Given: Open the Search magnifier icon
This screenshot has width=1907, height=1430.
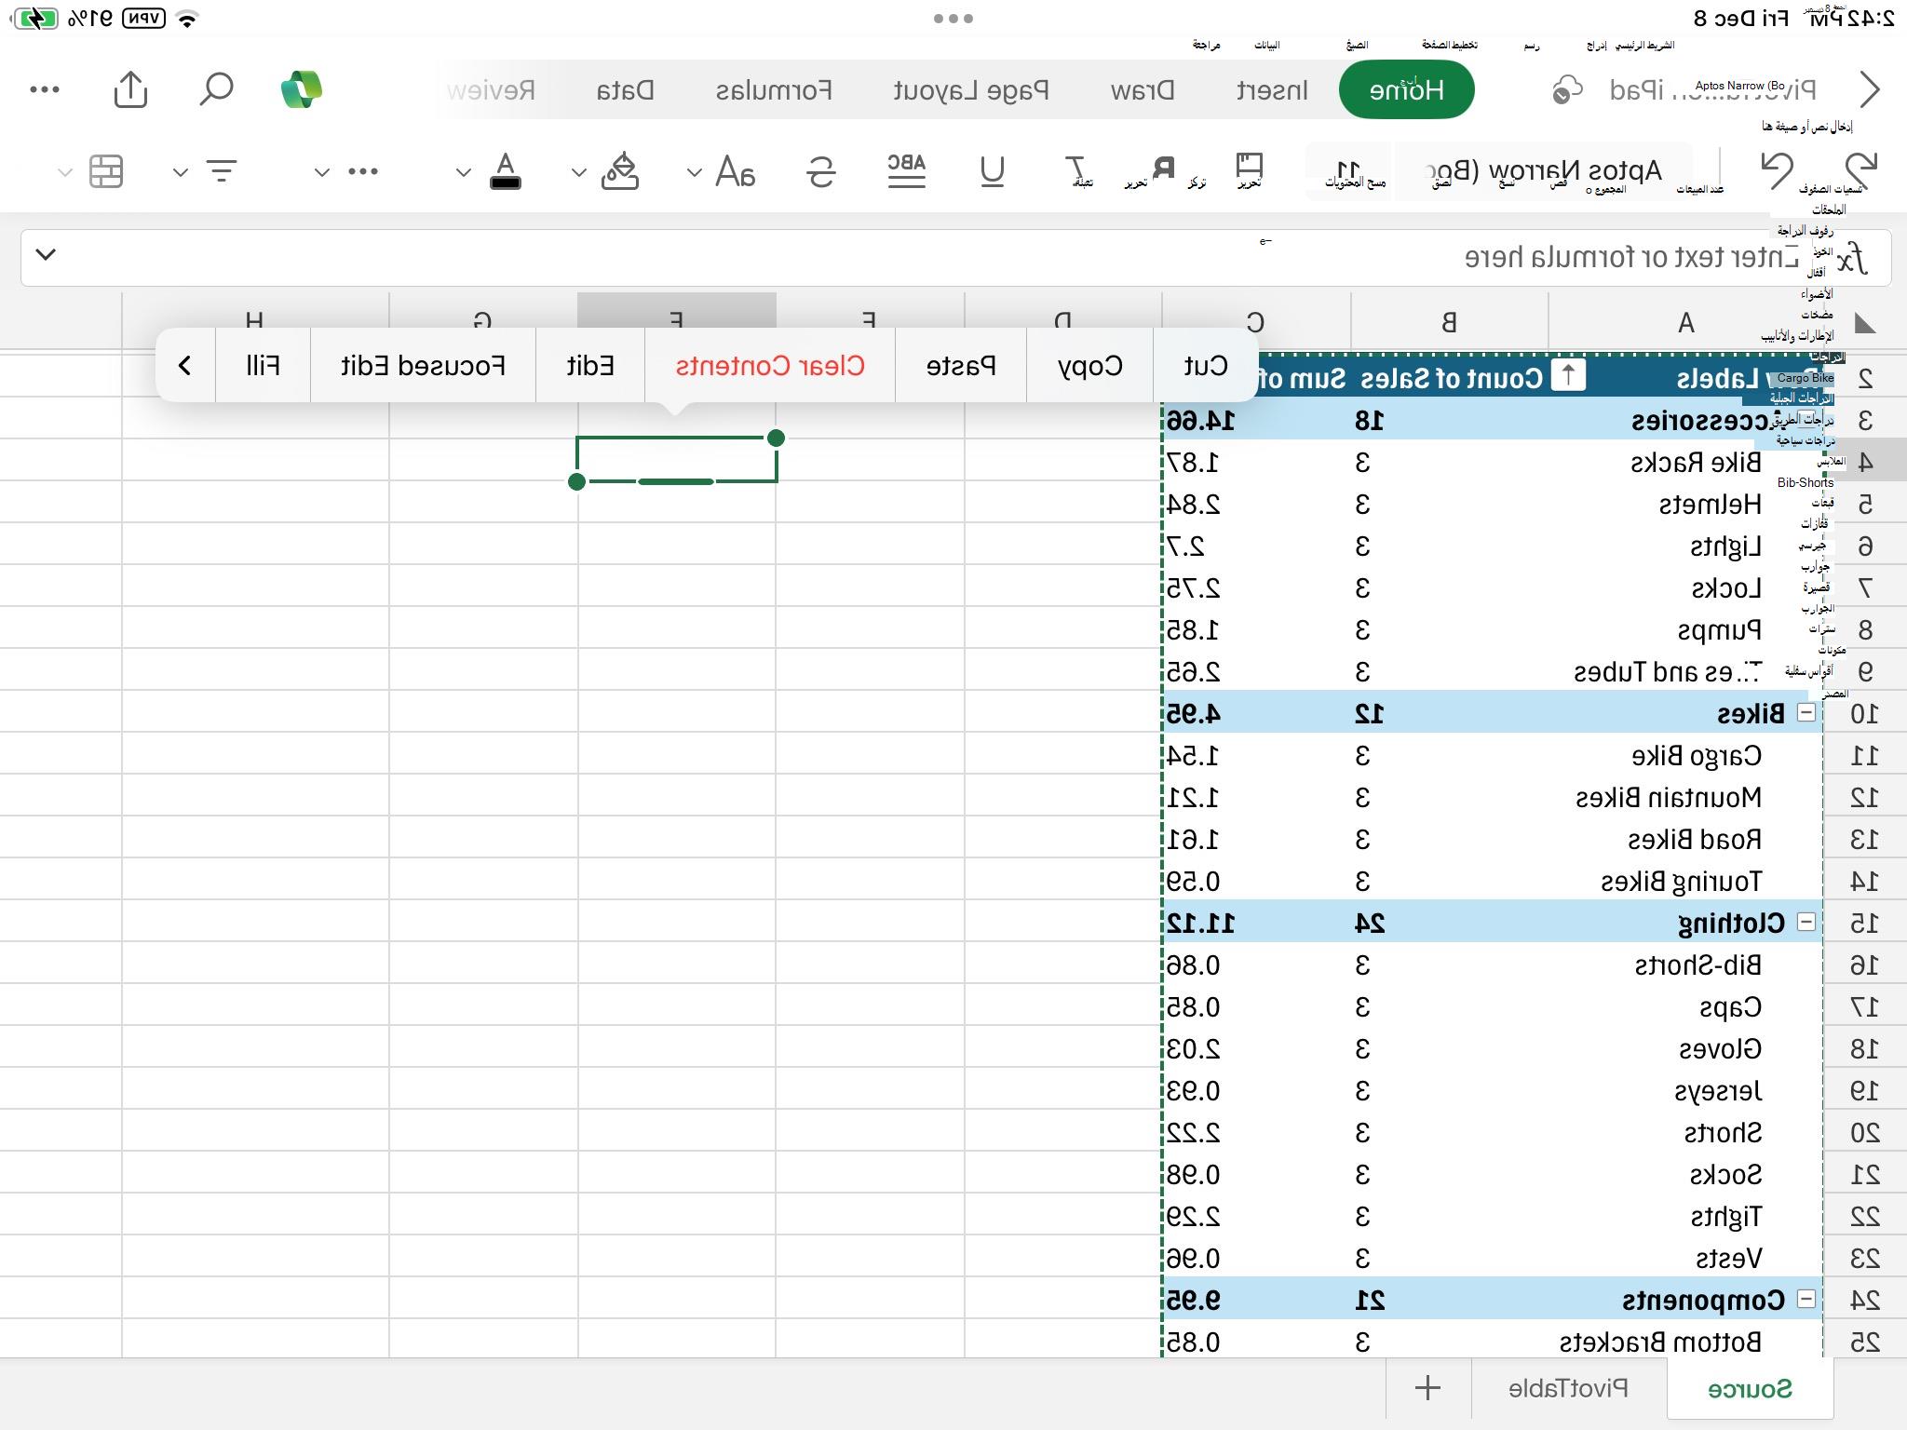Looking at the screenshot, I should click(216, 89).
